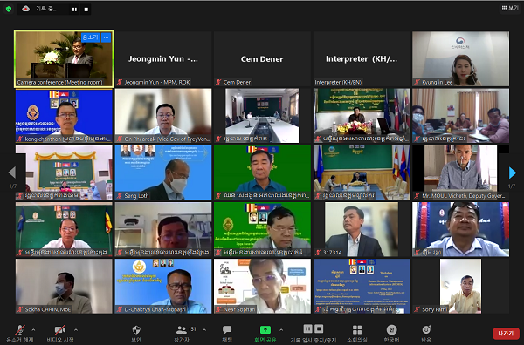Click green encryption shield icon

click(x=9, y=9)
